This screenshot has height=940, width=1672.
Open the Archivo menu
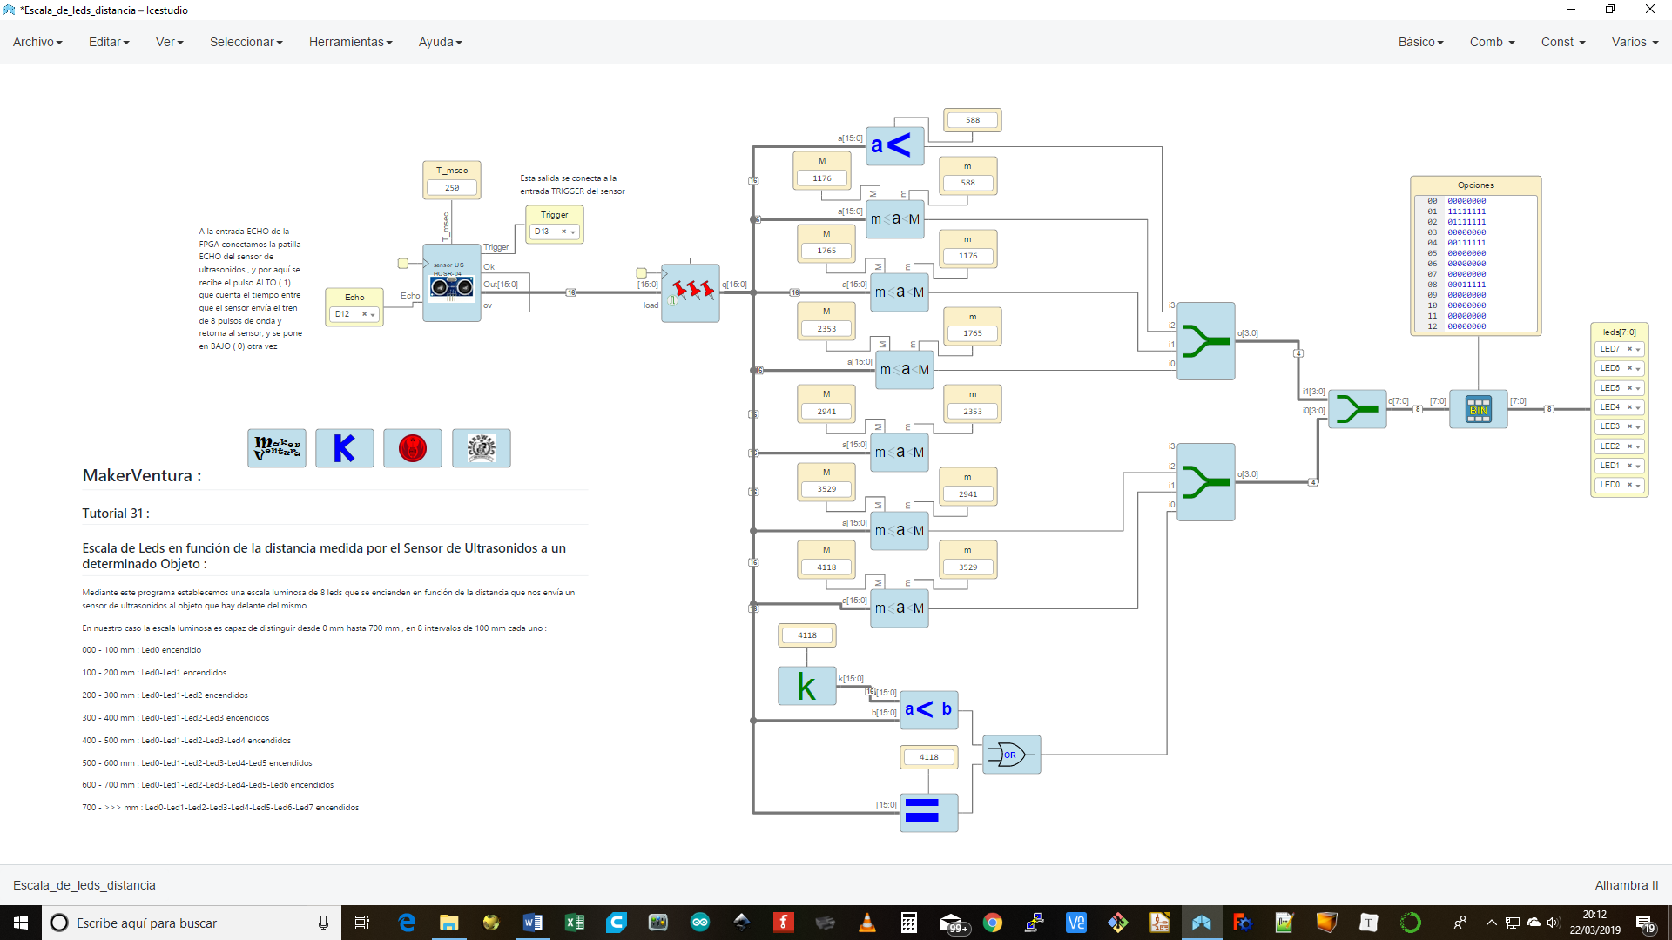37,42
